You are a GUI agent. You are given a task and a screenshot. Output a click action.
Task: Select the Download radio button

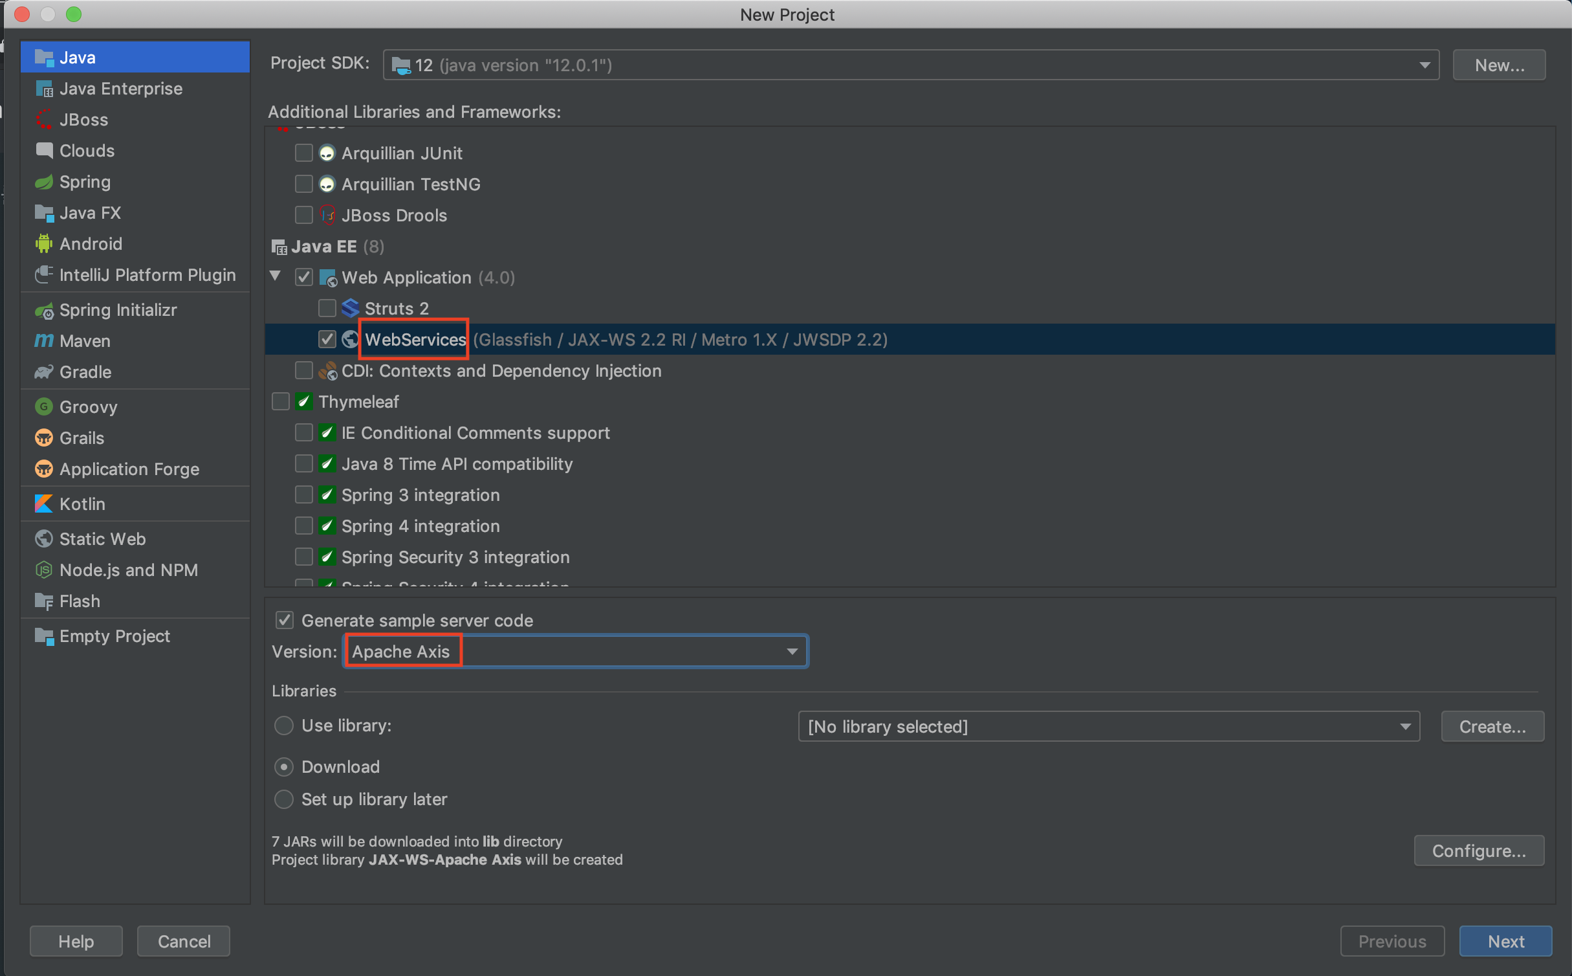284,767
